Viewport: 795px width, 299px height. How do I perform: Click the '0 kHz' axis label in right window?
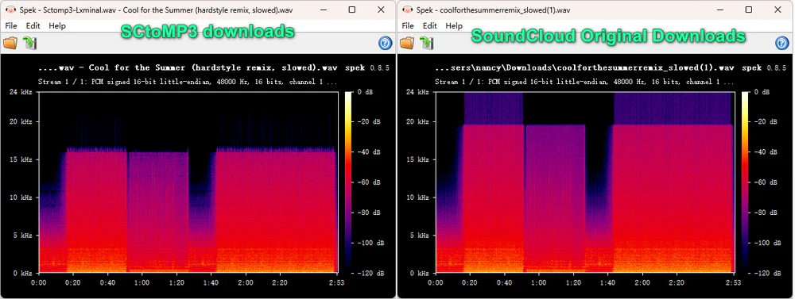point(419,273)
